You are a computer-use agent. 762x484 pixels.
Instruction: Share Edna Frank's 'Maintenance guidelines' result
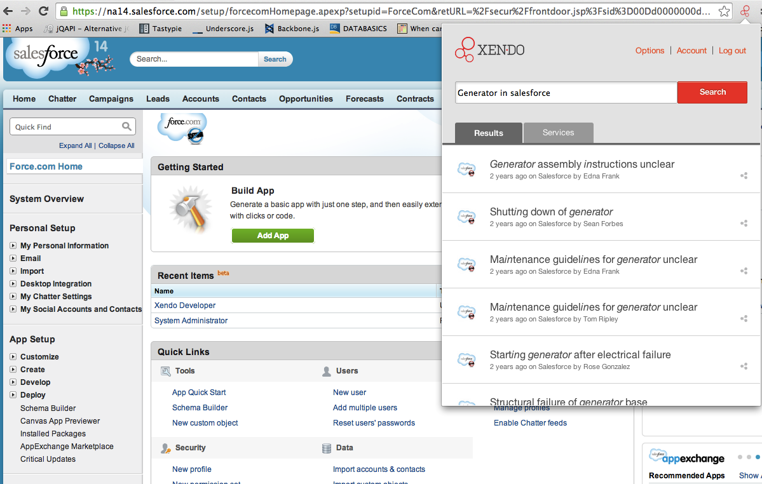point(744,271)
